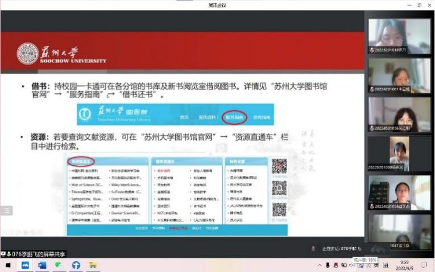Image resolution: width=435 pixels, height=272 pixels.
Task: Select the top participant video thumbnail
Action: click(399, 36)
